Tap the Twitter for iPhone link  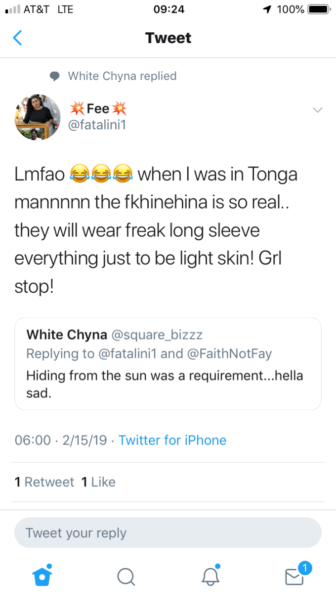(172, 440)
